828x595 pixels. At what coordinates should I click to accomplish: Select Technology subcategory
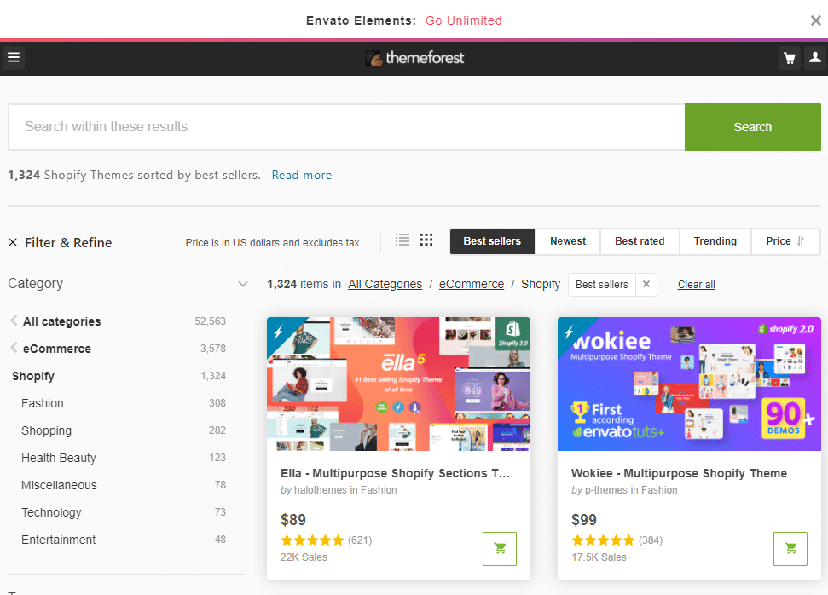click(x=51, y=512)
